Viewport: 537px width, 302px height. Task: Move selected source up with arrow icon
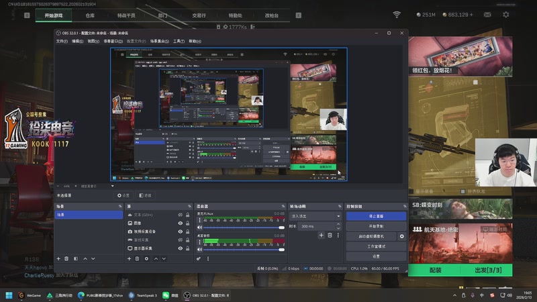(156, 258)
